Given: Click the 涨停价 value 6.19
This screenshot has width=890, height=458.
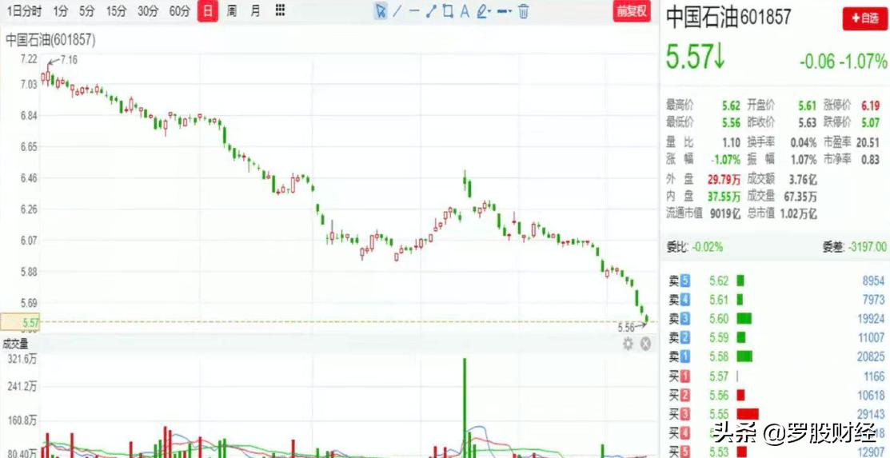Looking at the screenshot, I should tap(869, 105).
